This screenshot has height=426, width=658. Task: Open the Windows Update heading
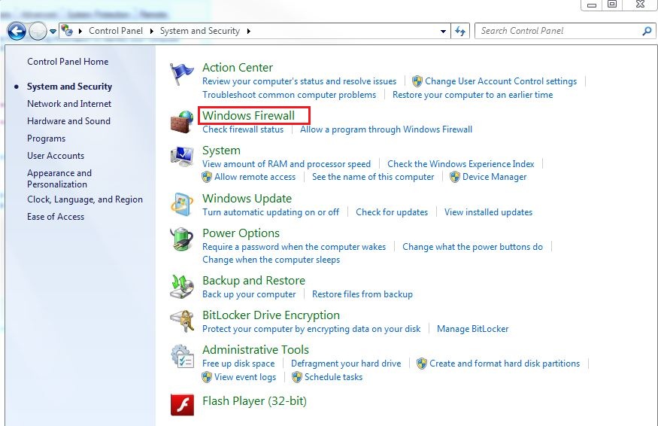[247, 198]
